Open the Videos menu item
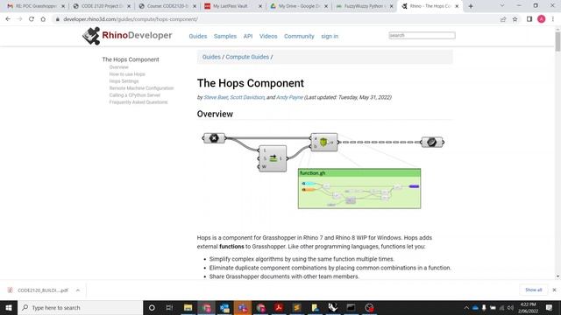The width and height of the screenshot is (561, 315). pos(268,36)
